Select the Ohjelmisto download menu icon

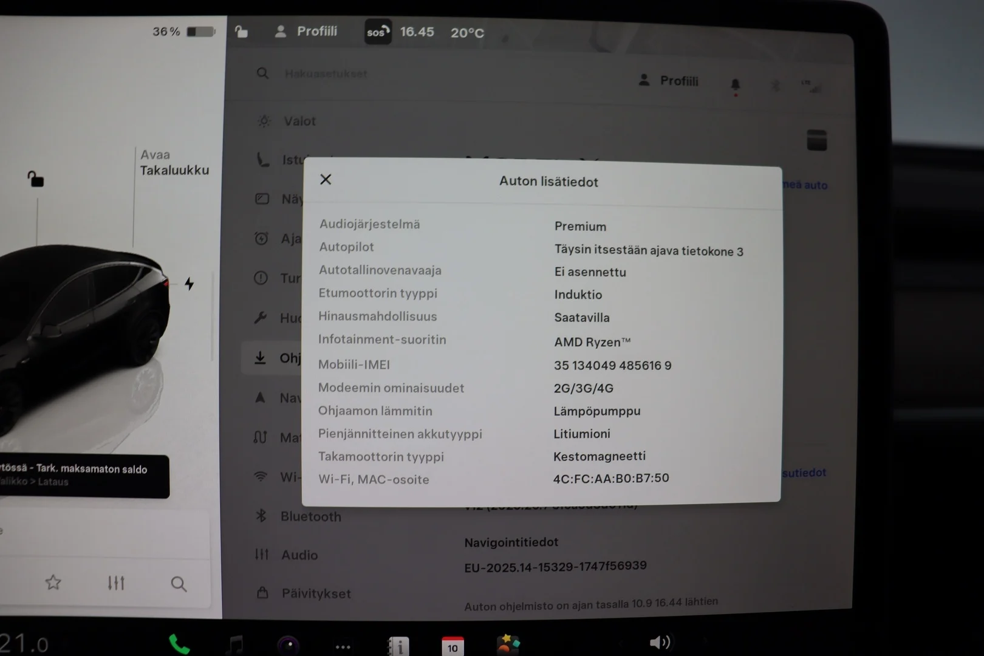pyautogui.click(x=260, y=358)
